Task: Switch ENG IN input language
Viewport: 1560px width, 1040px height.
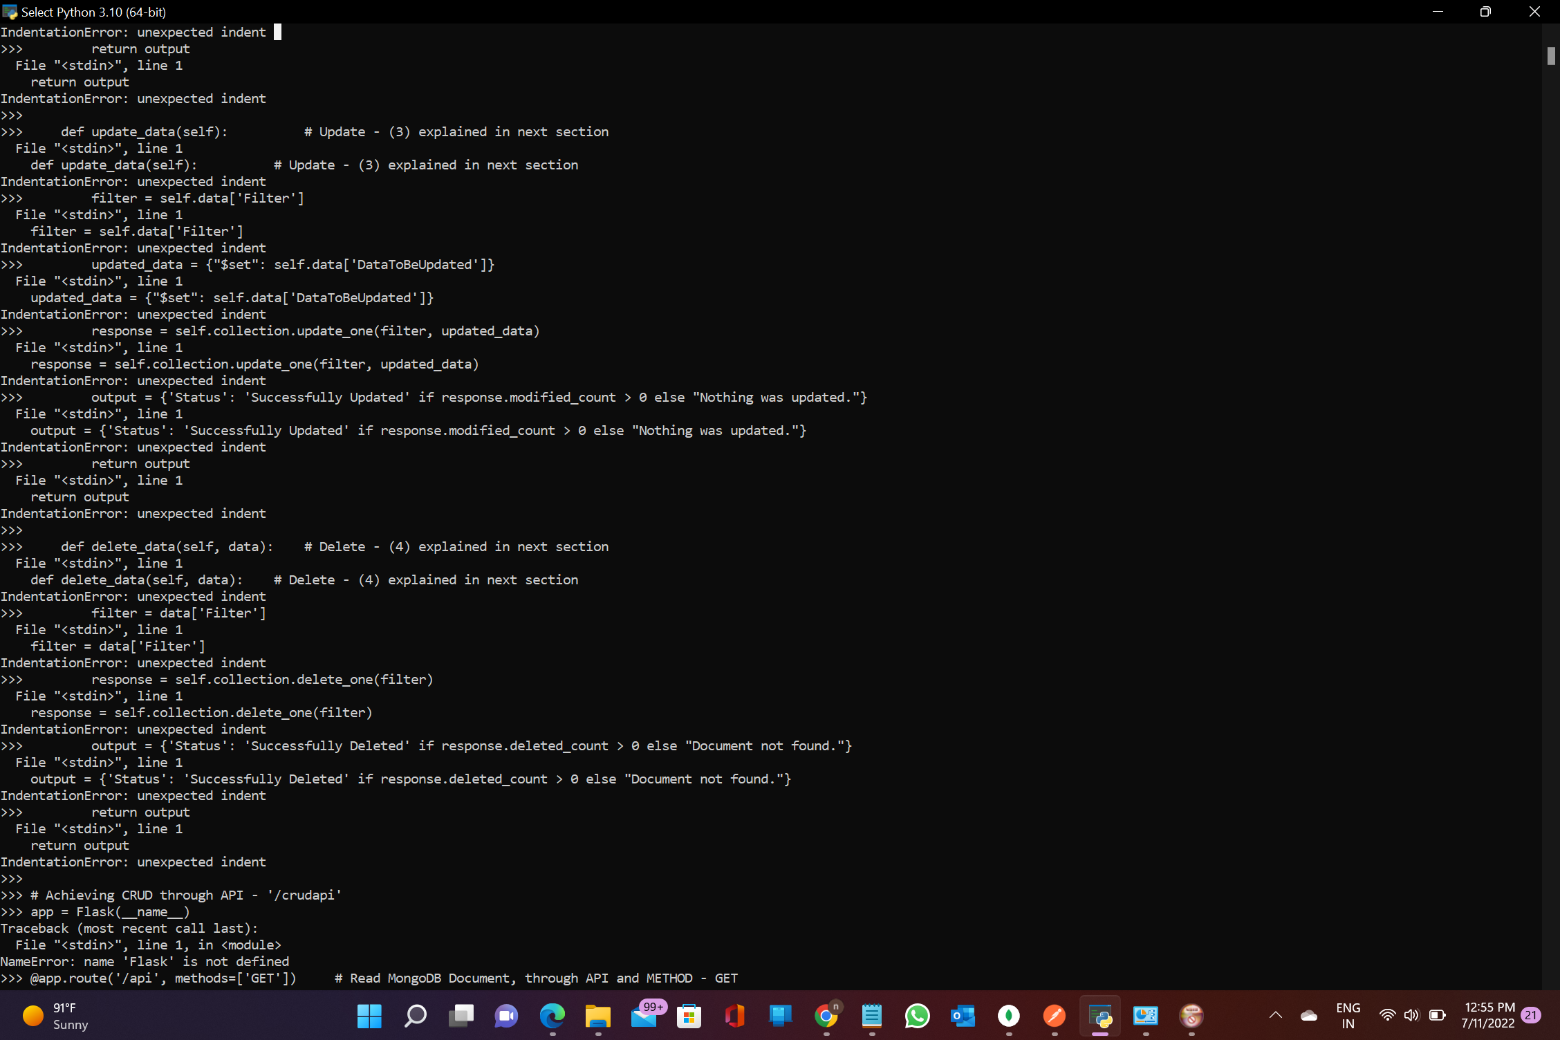Action: [1348, 1016]
